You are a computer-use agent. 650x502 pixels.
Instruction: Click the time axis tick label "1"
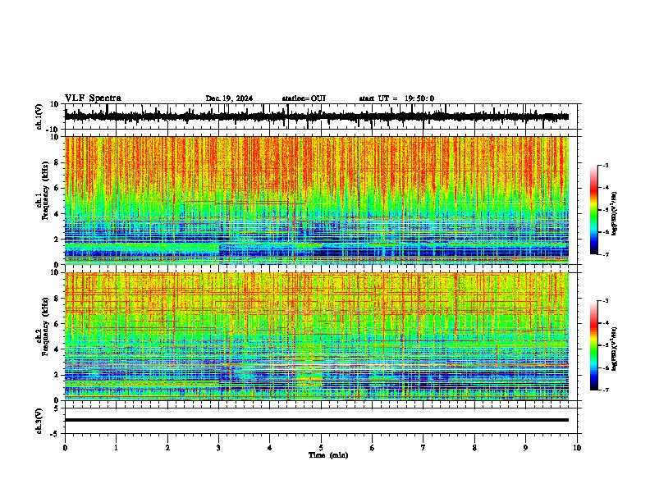(116, 448)
